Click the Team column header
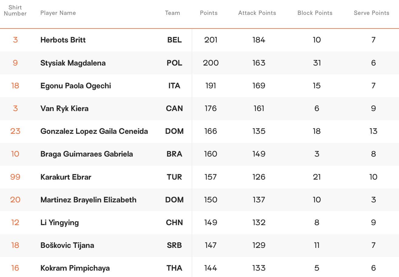This screenshot has height=277, width=399. 173,13
